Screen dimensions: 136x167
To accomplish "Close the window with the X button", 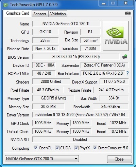I will click(125, 3).
